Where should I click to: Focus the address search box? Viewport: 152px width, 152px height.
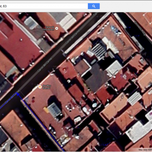(x=44, y=6)
